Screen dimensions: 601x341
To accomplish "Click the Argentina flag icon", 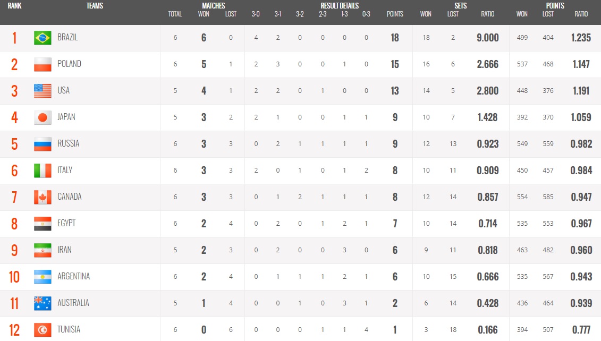I will pyautogui.click(x=43, y=277).
